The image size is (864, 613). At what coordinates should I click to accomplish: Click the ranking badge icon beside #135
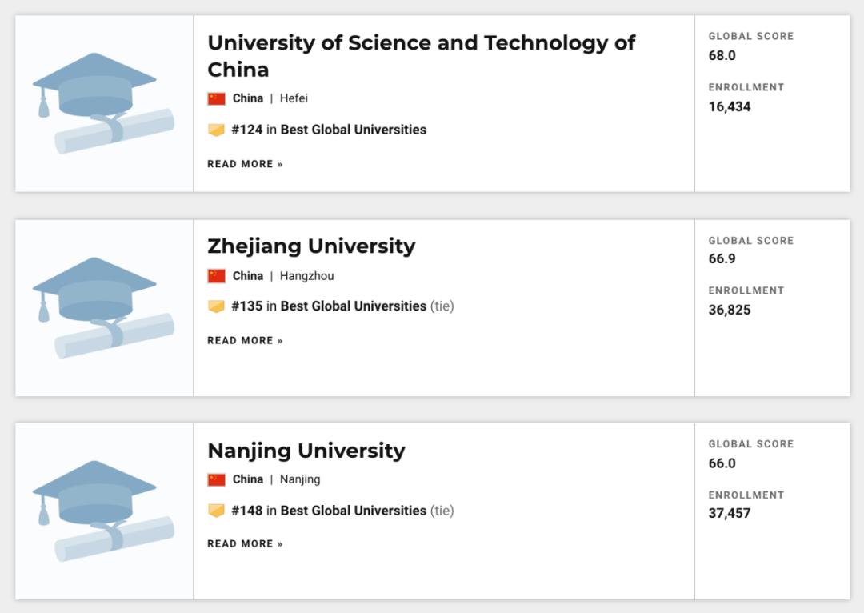(216, 306)
